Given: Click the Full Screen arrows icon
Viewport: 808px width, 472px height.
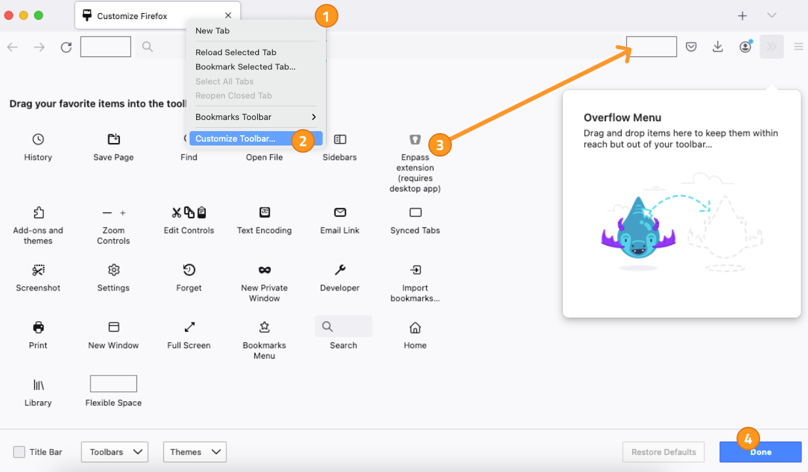Looking at the screenshot, I should tap(189, 327).
